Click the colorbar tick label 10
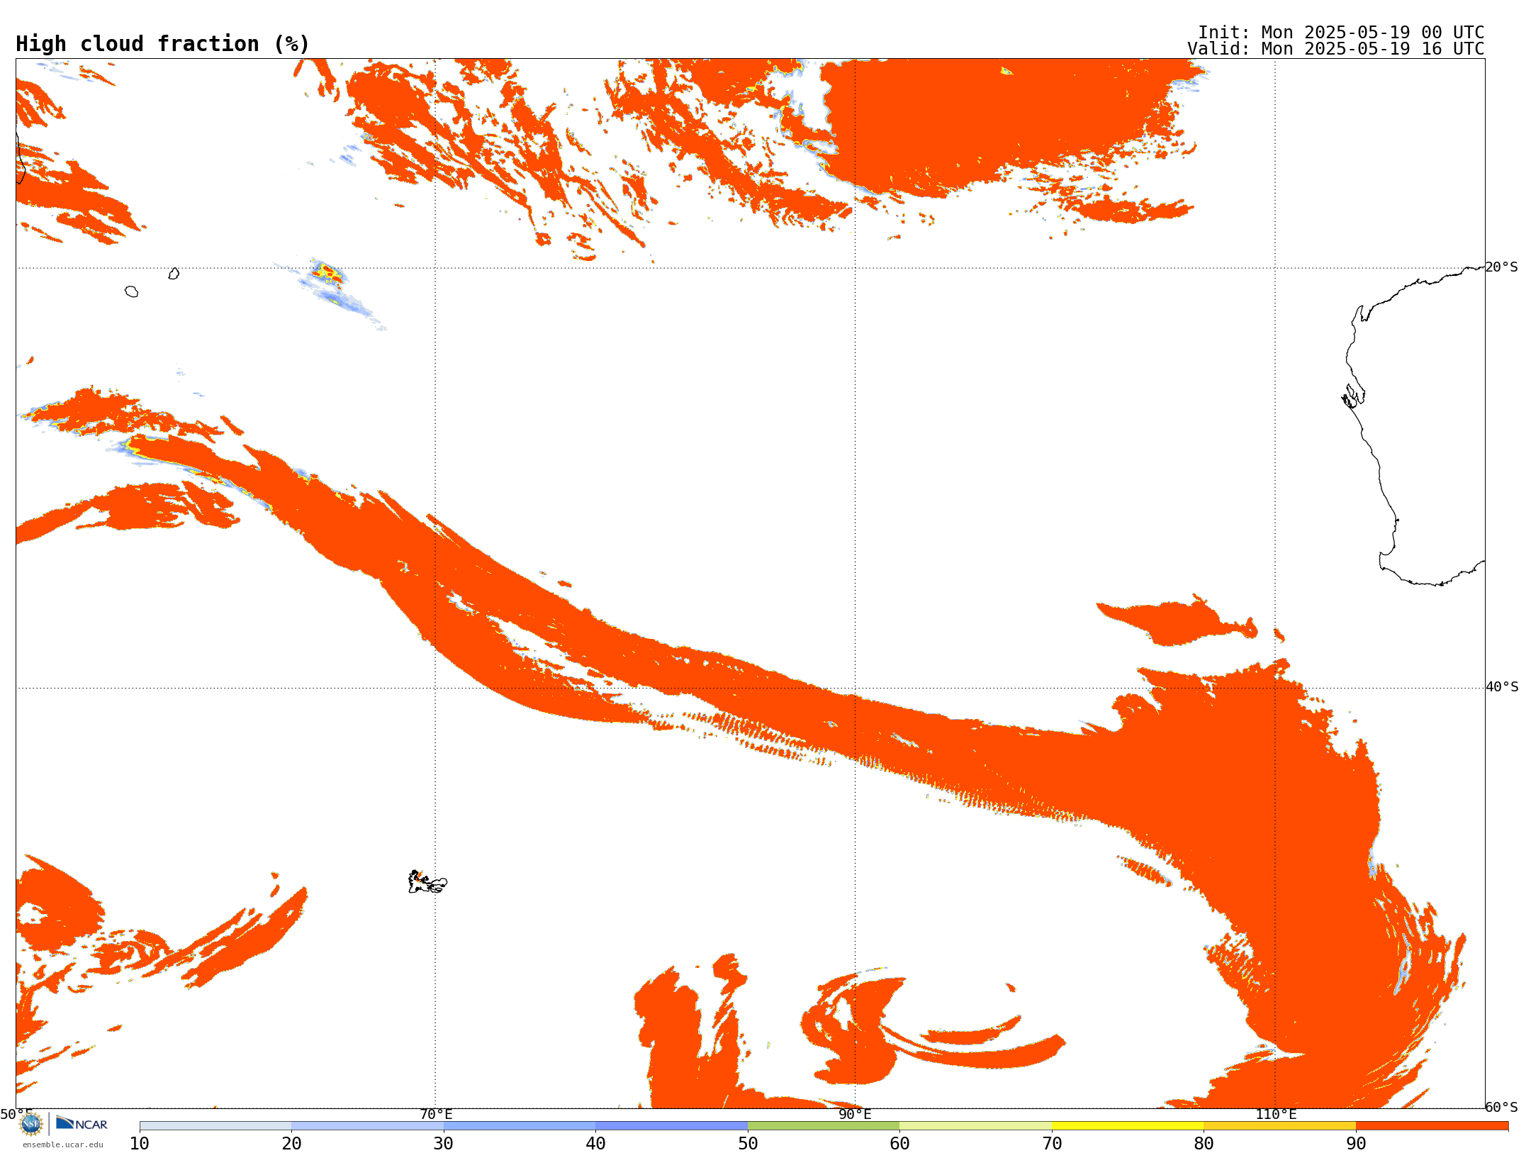The width and height of the screenshot is (1531, 1153). click(140, 1144)
